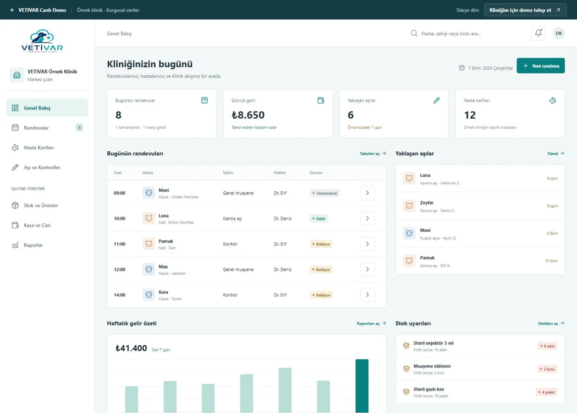
Task: Select the box icon for Steril enjektör 5 ml
Action: [406, 346]
